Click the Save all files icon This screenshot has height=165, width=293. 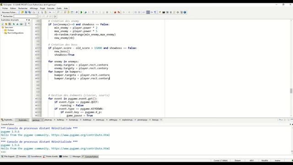29,12
